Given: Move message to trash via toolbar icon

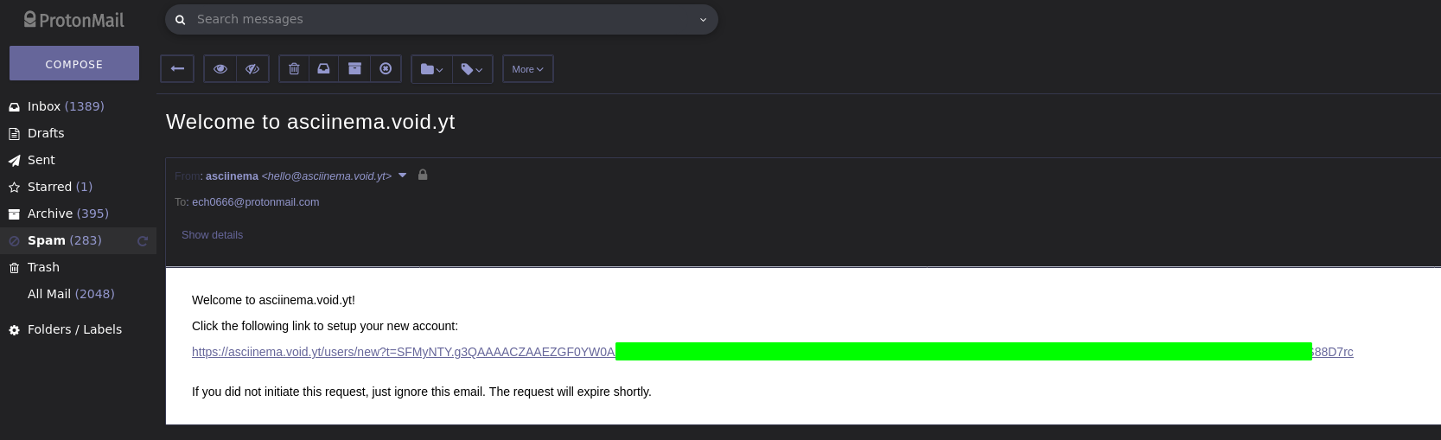Looking at the screenshot, I should (x=294, y=69).
